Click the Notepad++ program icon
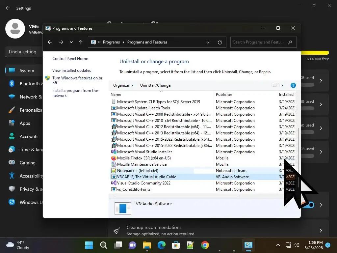The image size is (337, 253). 114,170
